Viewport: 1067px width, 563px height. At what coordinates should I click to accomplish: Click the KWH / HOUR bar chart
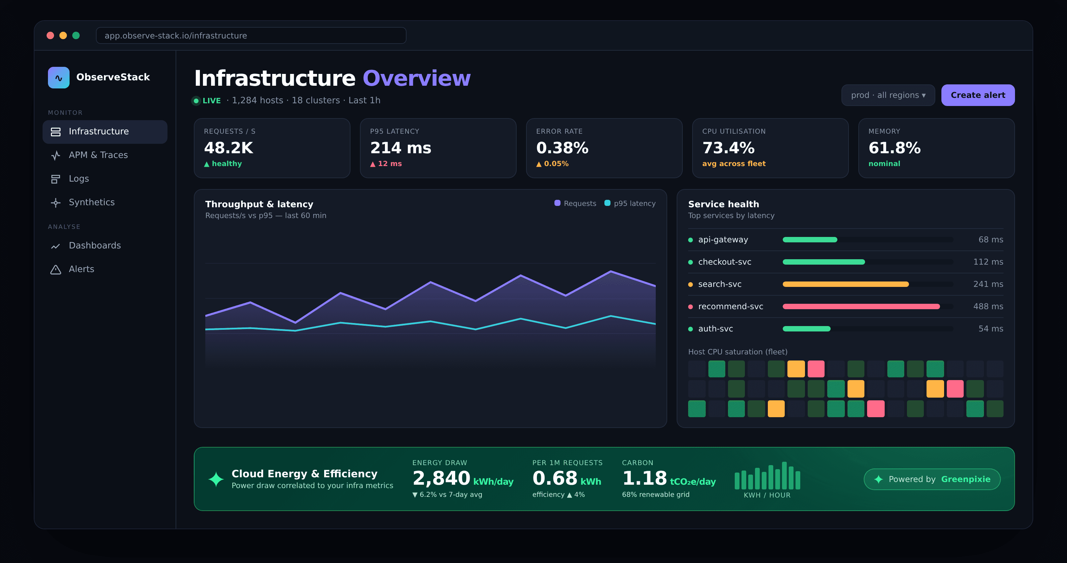(767, 475)
